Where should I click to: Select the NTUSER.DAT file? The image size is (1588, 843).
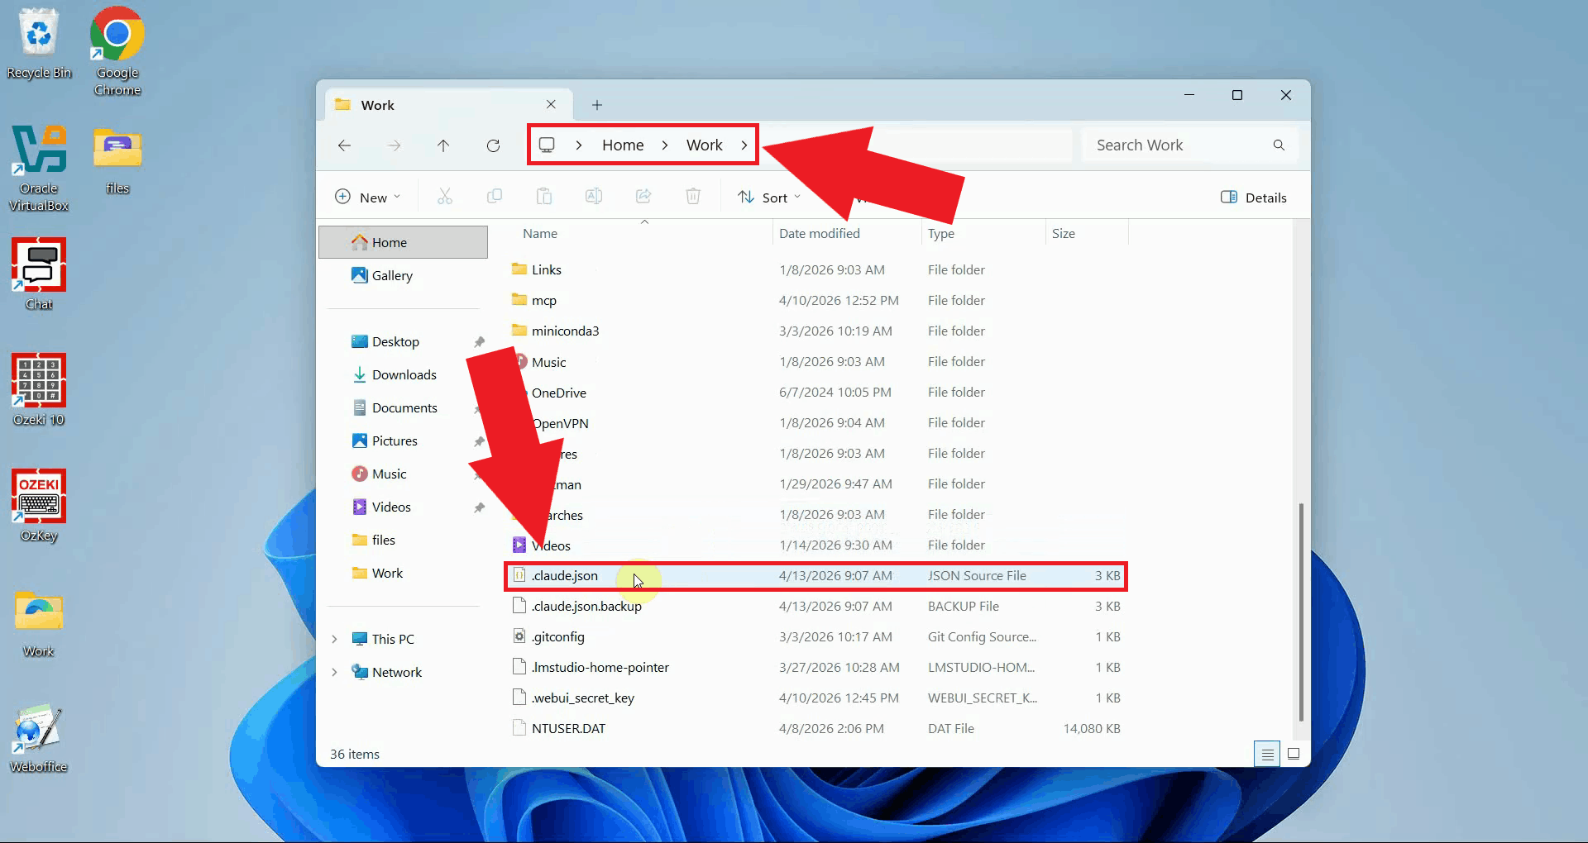tap(816, 729)
